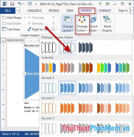The height and width of the screenshot is (137, 134).
Task: Switch to the FORMAT tab
Action: click(105, 11)
